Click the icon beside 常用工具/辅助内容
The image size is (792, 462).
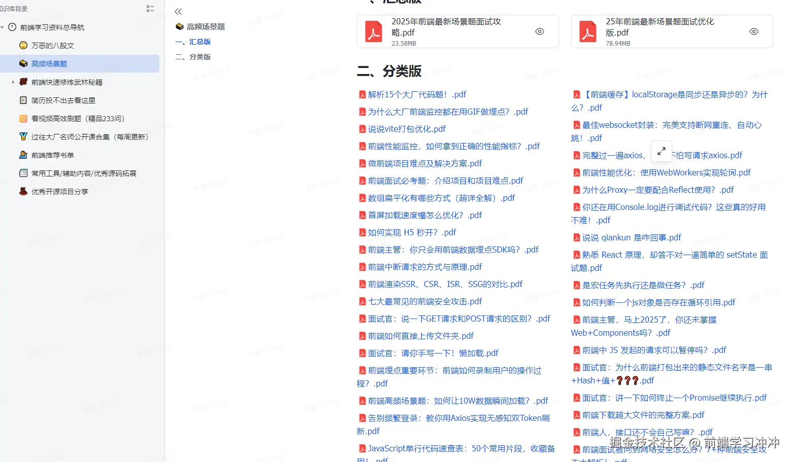[x=23, y=173]
